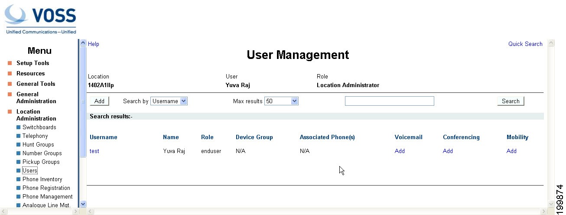The width and height of the screenshot is (566, 215).
Task: Open the Location Administration menu
Action: pyautogui.click(x=36, y=115)
